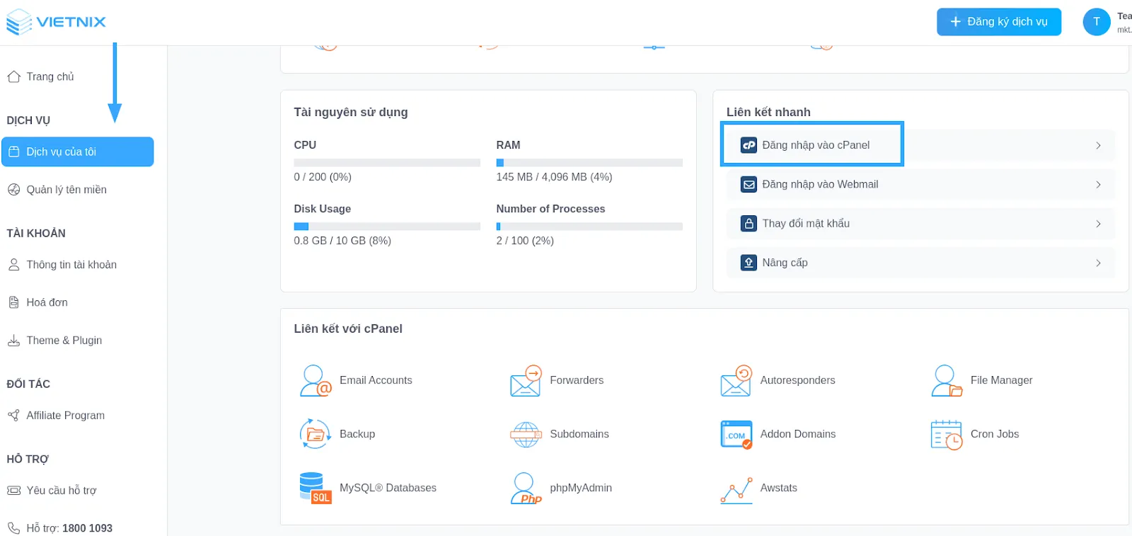Click Thay đổi mật khẩu link
This screenshot has height=536, width=1132.
(806, 224)
